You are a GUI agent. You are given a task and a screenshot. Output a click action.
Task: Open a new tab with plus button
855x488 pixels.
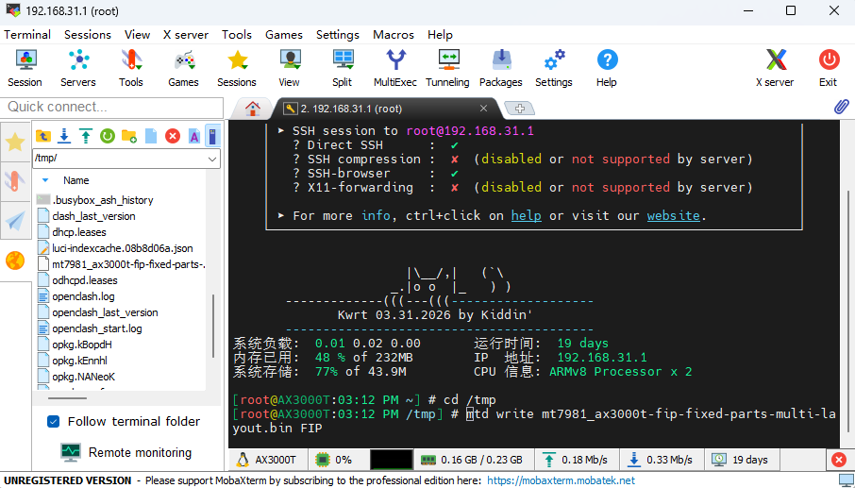pos(520,109)
